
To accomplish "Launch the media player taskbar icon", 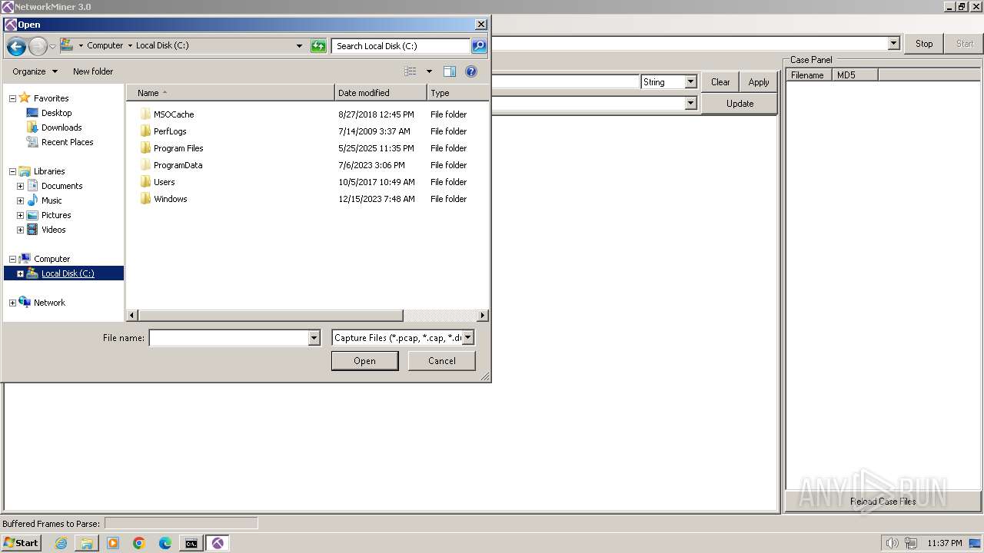I will (x=113, y=543).
